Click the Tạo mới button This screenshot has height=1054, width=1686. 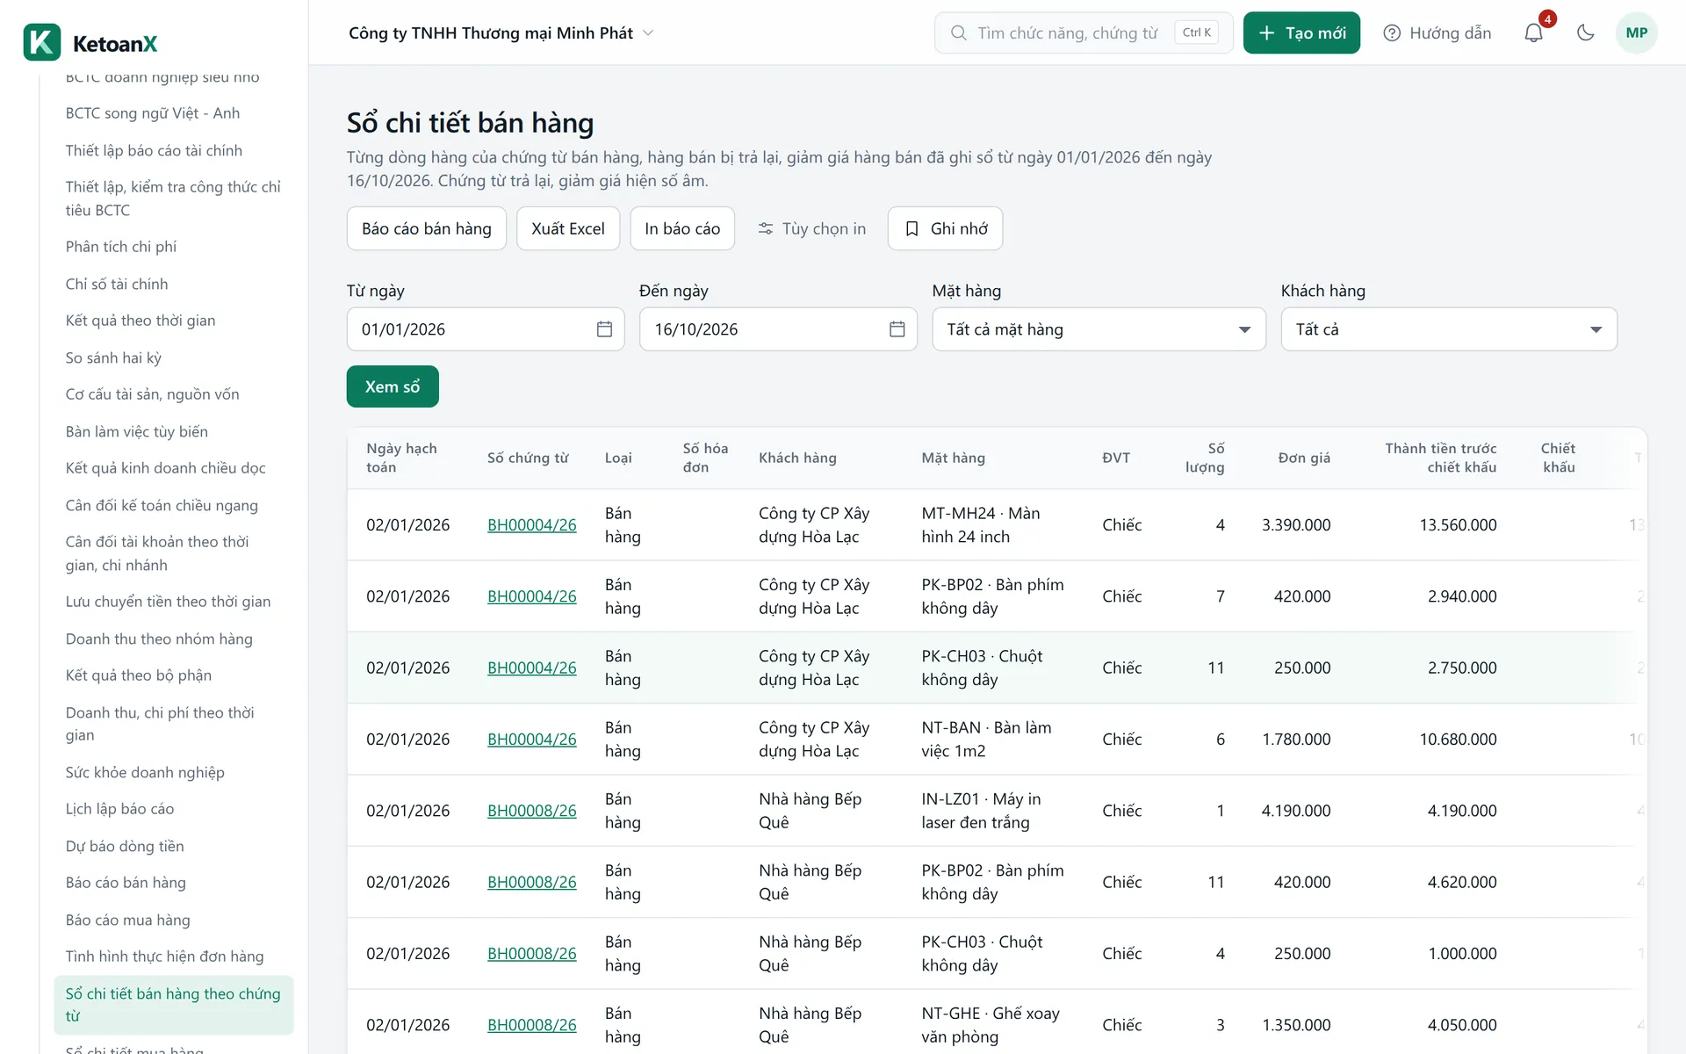point(1301,32)
